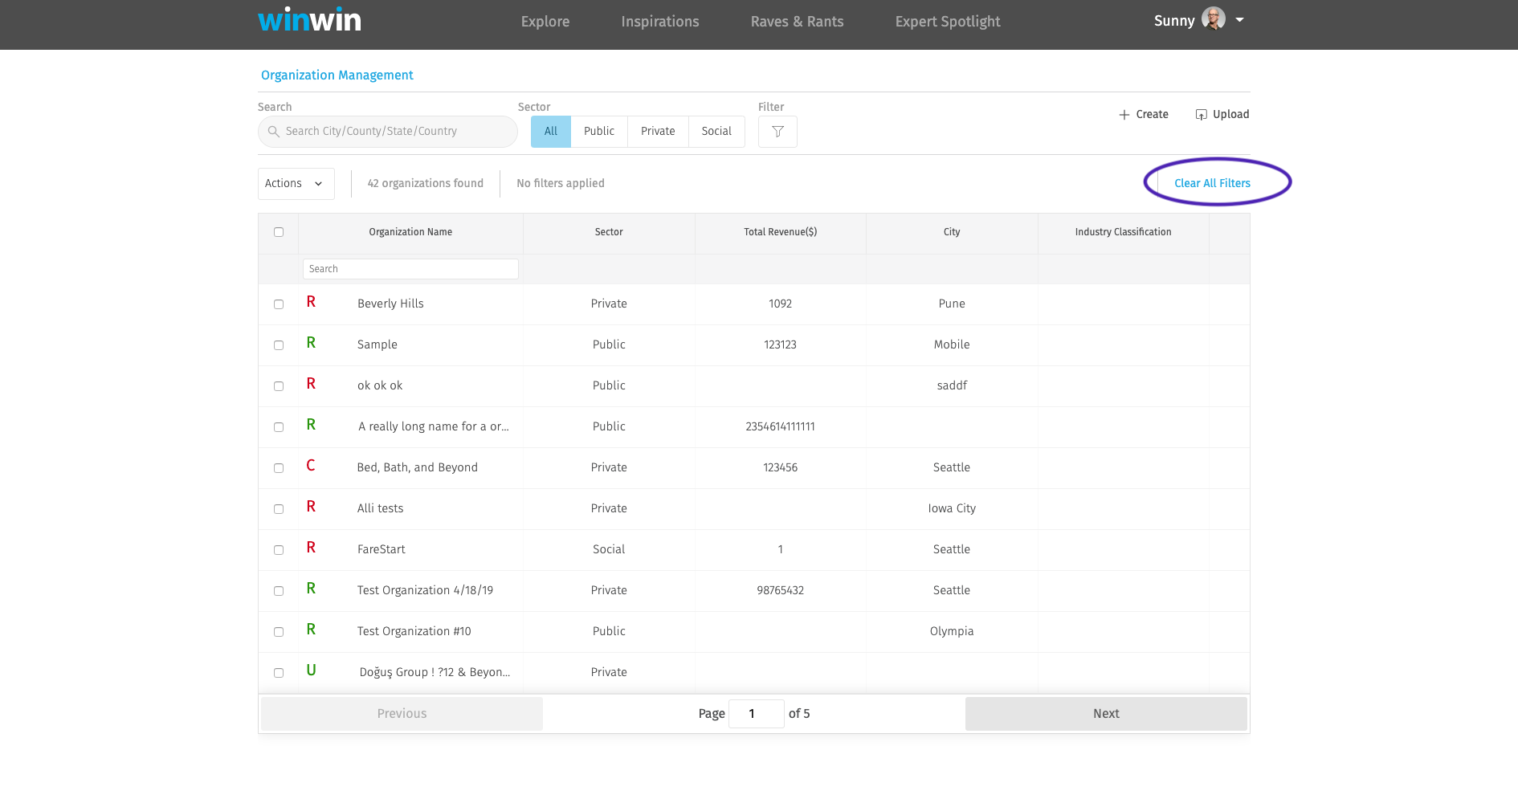This screenshot has height=803, width=1518.
Task: Go to the Next page of organizations
Action: [x=1105, y=713]
